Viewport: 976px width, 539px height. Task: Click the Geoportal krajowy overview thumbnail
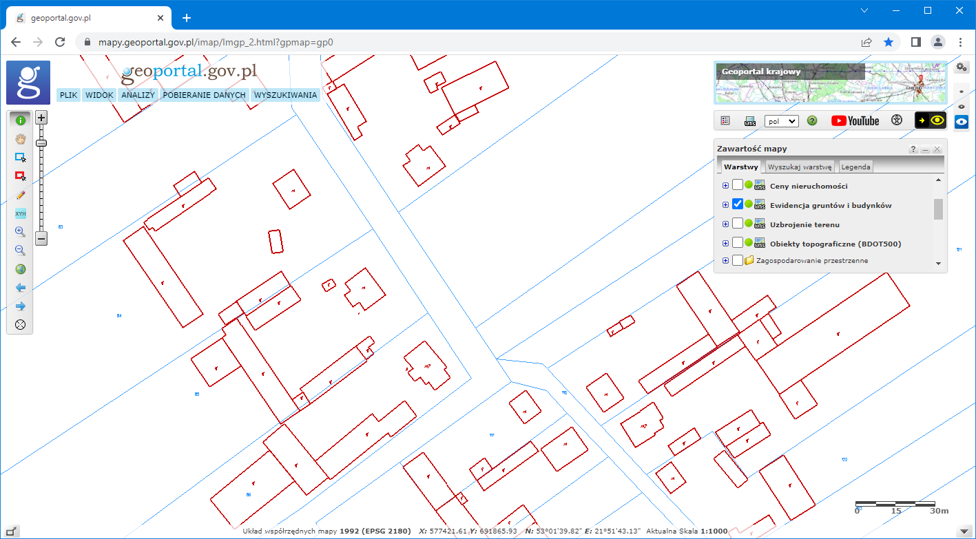point(830,83)
